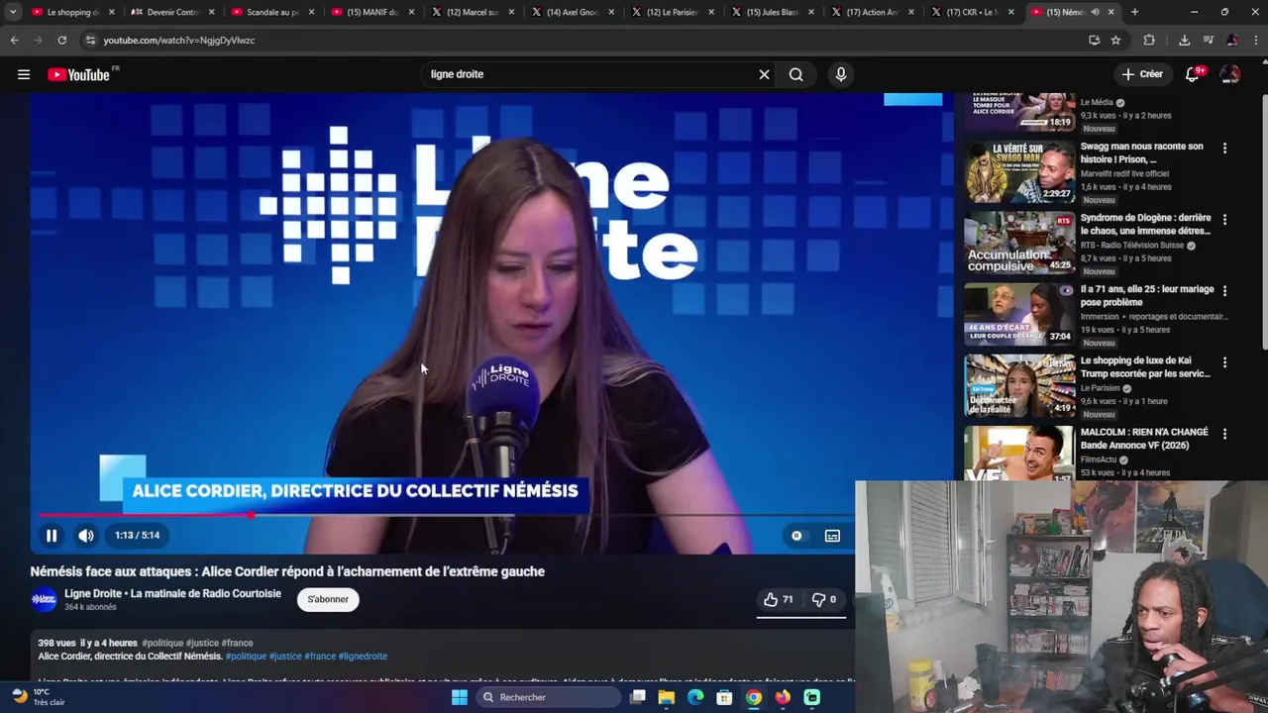Dislike the video with the thumbs down
This screenshot has width=1268, height=713.
coord(824,599)
